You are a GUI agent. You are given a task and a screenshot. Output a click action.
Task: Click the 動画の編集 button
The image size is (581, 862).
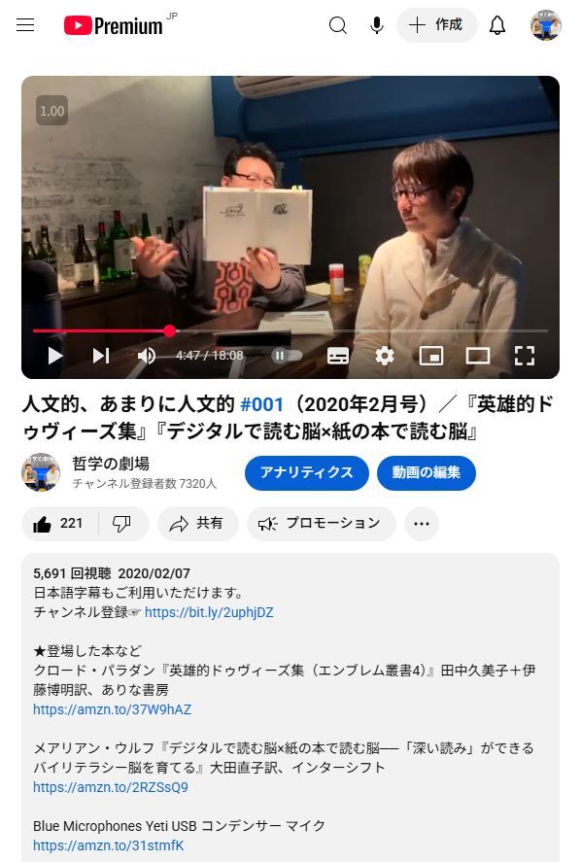(x=426, y=472)
